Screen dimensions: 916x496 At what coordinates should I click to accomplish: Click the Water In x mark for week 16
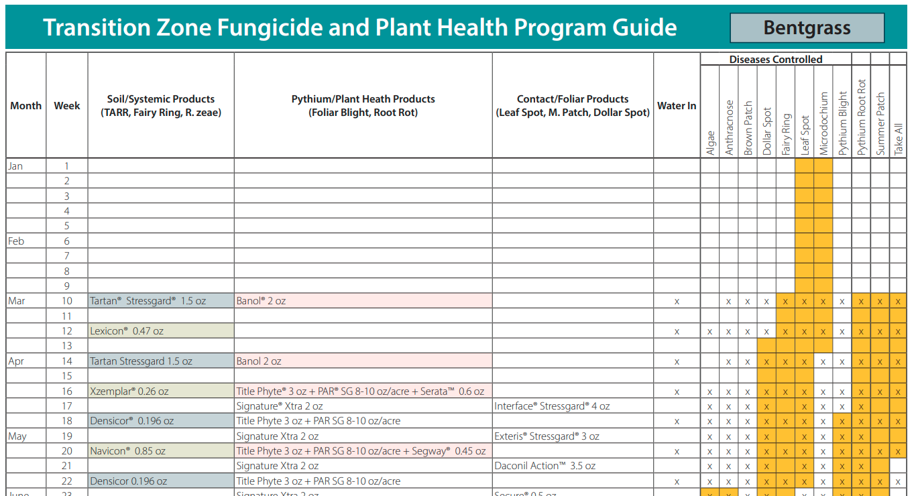click(x=677, y=392)
